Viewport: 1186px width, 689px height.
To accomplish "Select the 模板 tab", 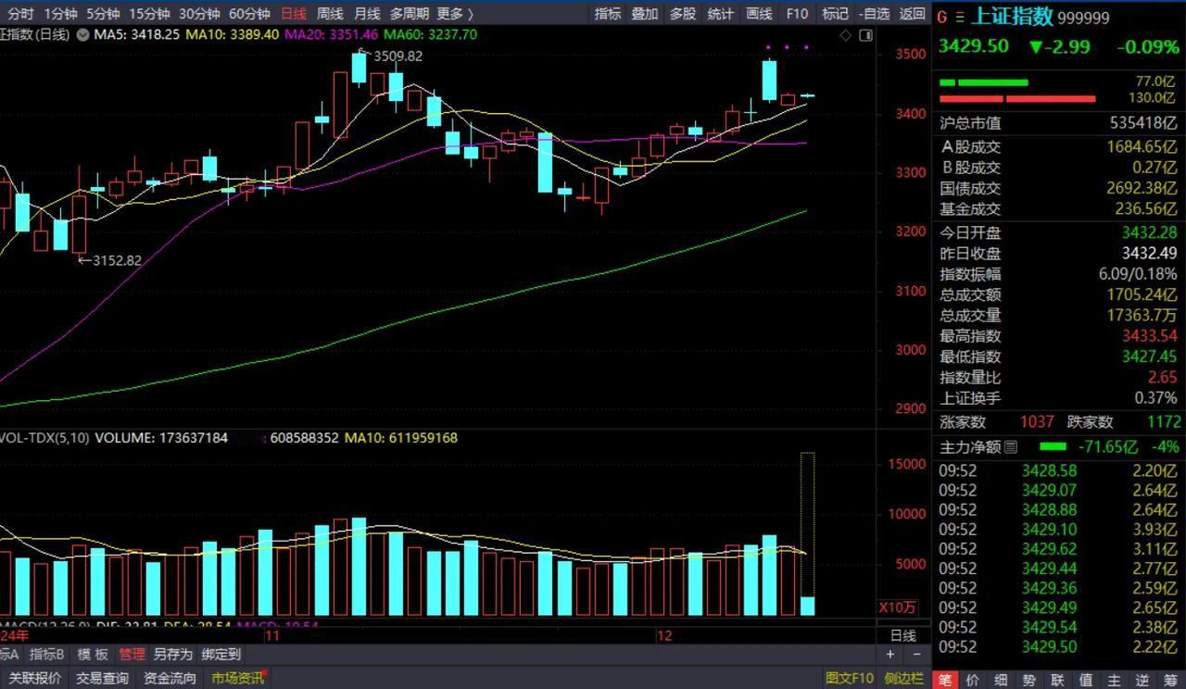I will click(93, 655).
